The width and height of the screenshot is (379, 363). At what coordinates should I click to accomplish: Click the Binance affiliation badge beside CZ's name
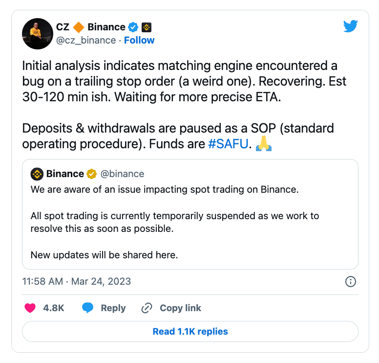coord(146,27)
